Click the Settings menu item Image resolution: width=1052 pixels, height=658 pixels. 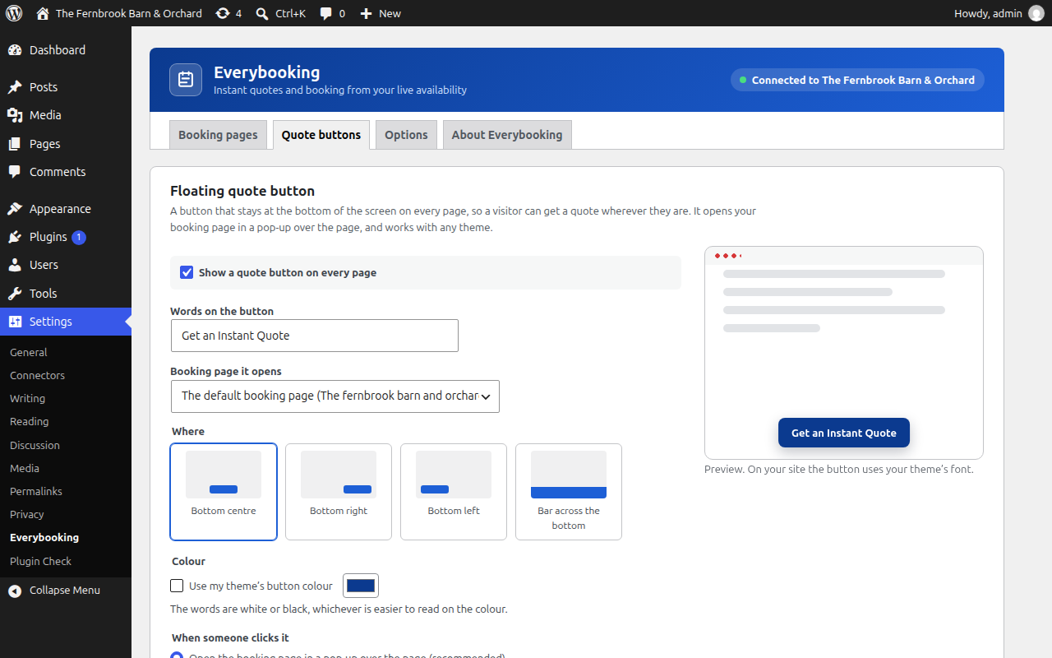point(66,322)
